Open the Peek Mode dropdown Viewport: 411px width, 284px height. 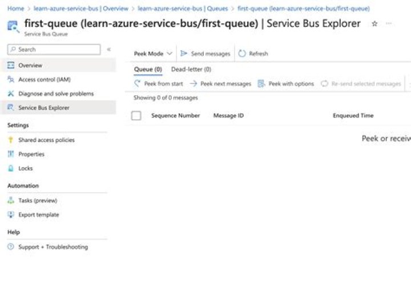(153, 54)
